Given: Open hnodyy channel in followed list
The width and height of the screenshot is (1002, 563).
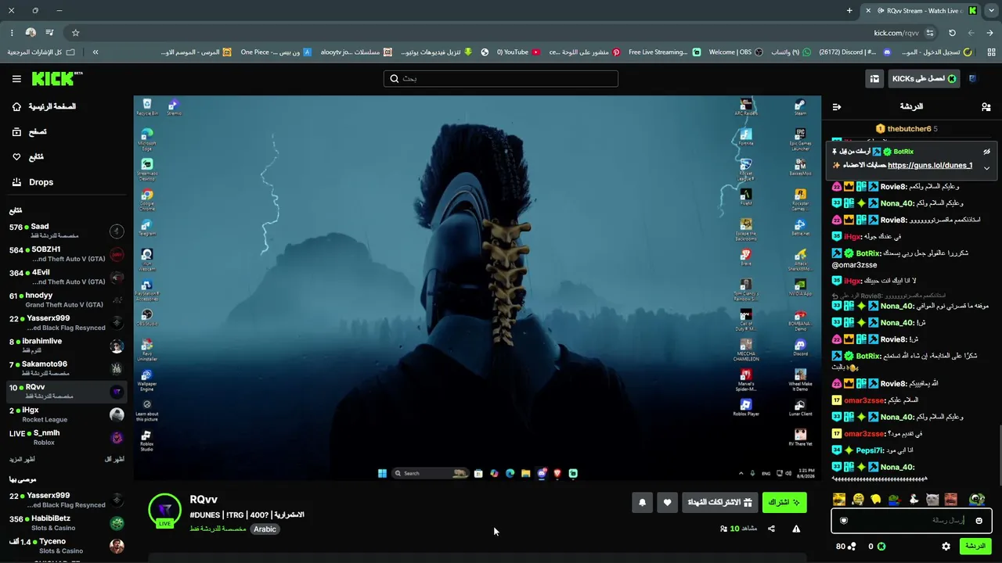Looking at the screenshot, I should click(x=66, y=299).
